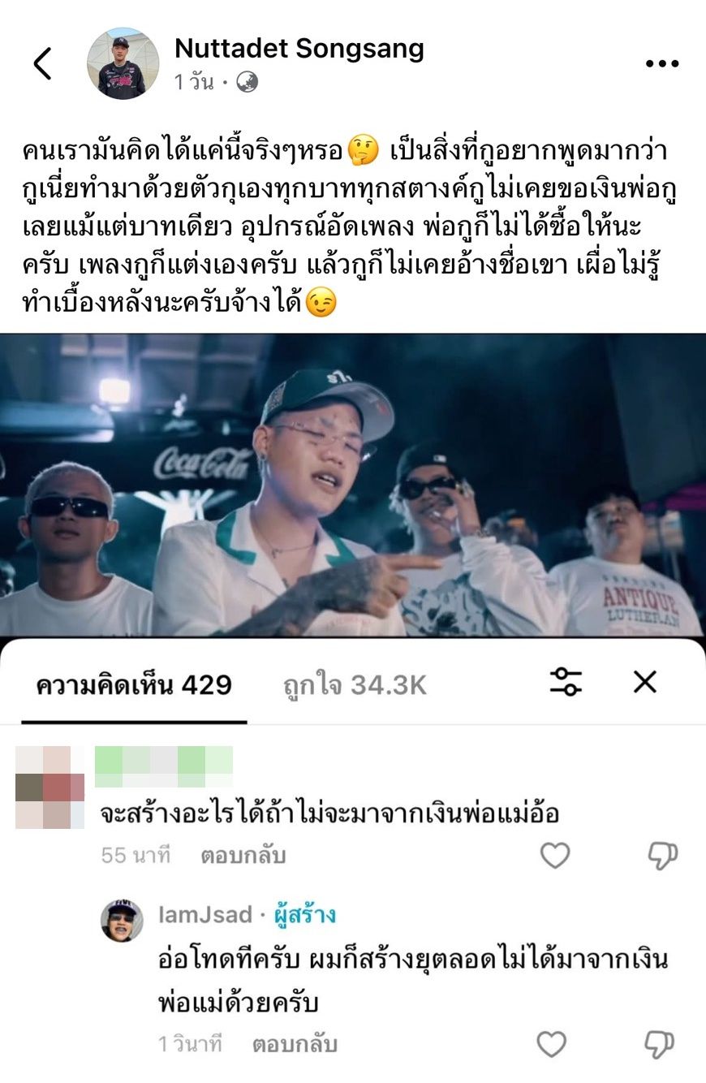This screenshot has height=1083, width=706.
Task: Tap the back arrow icon
Action: click(42, 63)
